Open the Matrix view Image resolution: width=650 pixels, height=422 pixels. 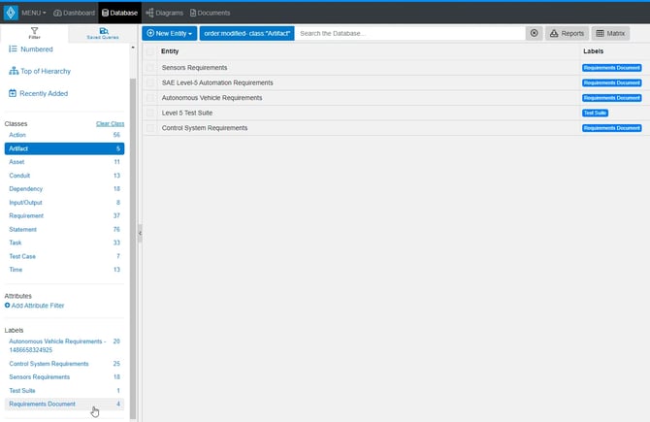click(x=611, y=33)
